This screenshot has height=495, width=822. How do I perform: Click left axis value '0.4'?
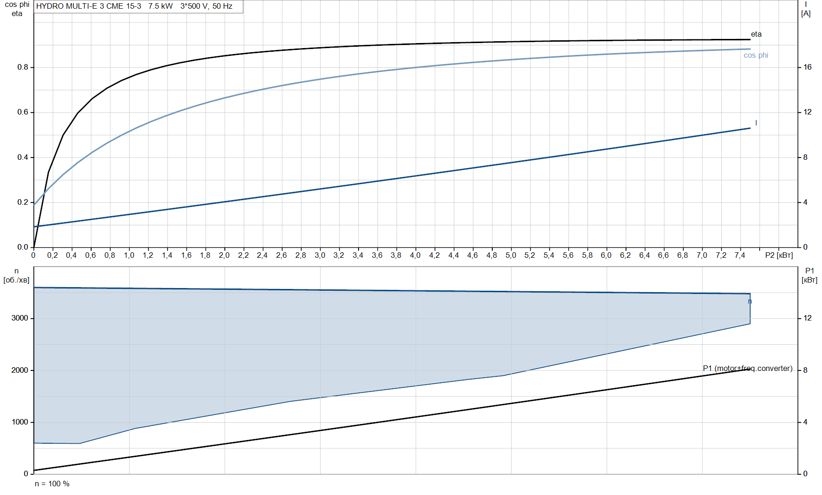click(22, 158)
